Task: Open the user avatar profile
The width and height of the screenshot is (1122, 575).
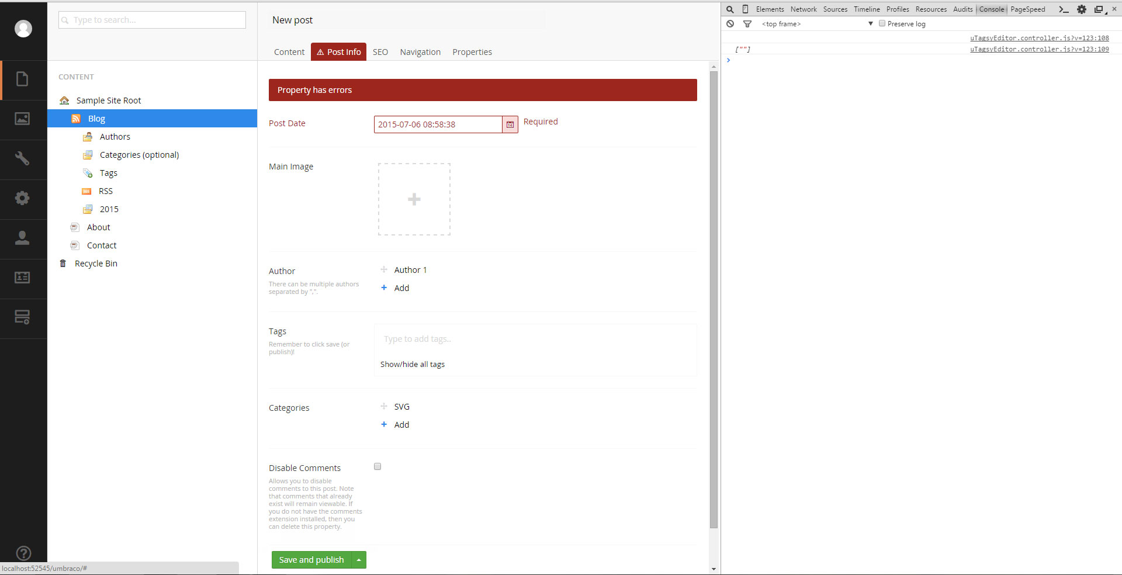Action: pyautogui.click(x=23, y=29)
